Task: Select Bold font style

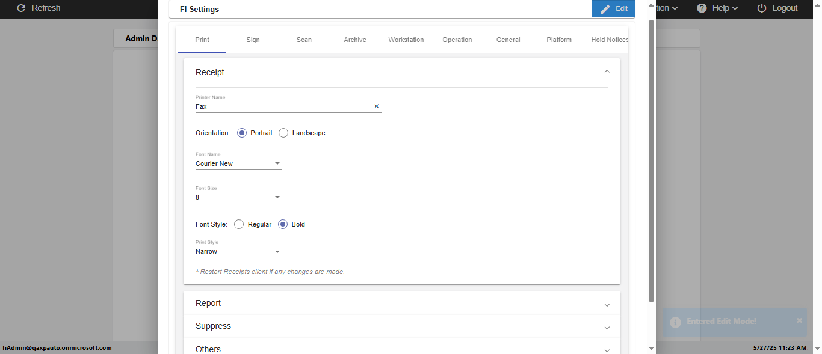Action: (x=283, y=224)
